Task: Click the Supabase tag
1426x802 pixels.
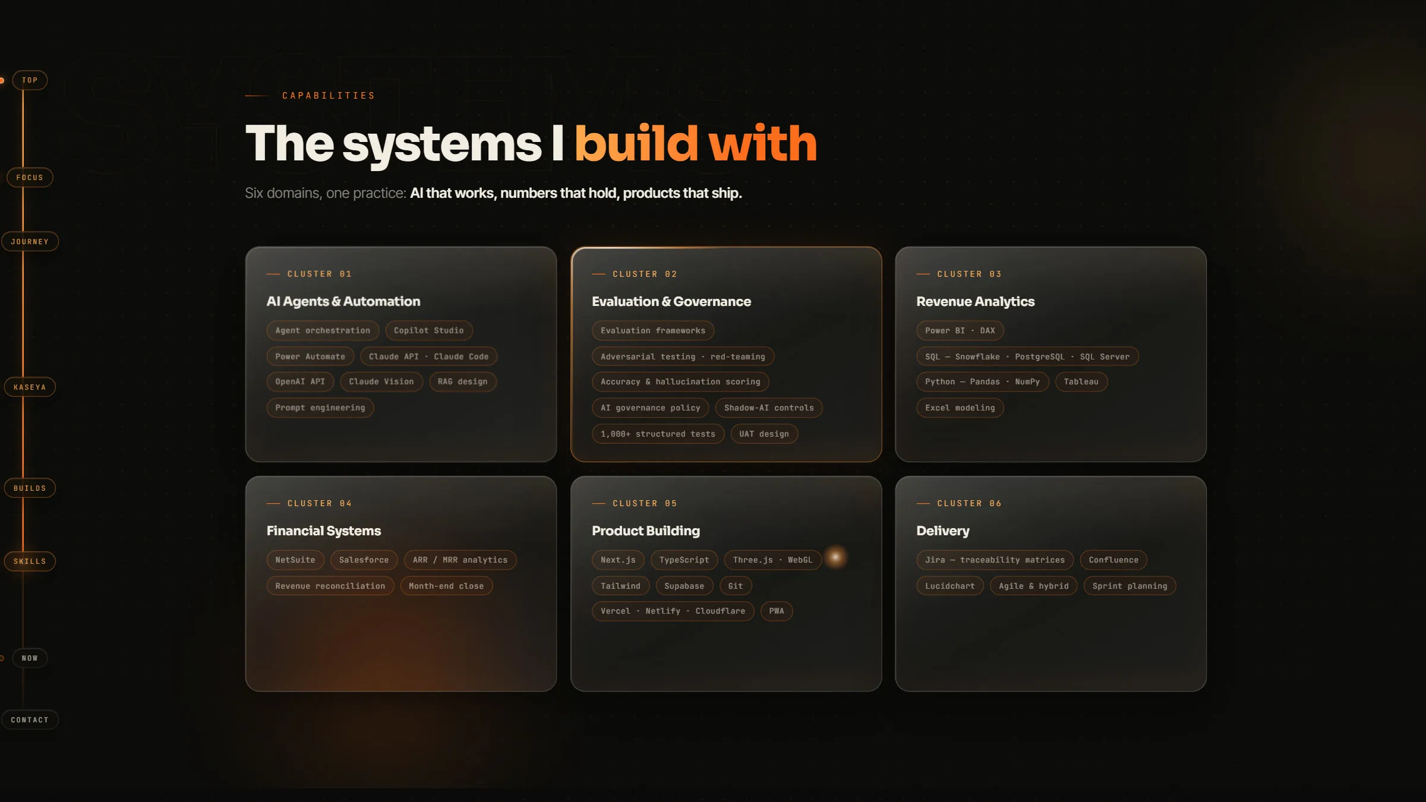Action: (x=684, y=586)
